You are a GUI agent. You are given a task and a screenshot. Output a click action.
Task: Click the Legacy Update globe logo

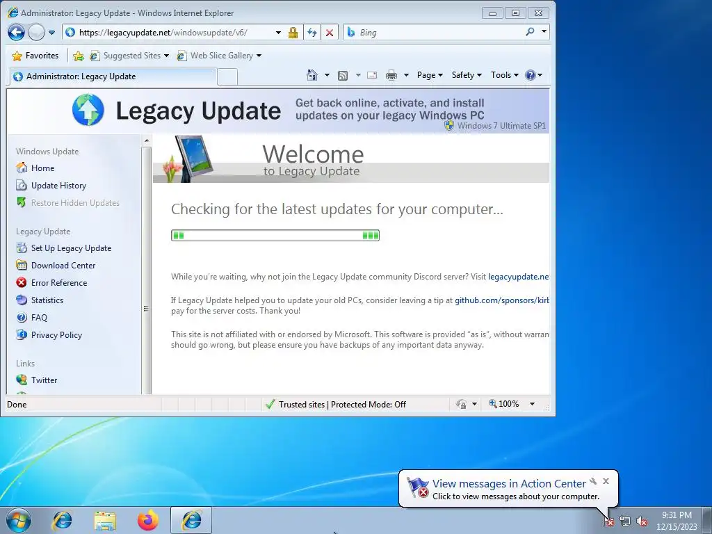coord(88,110)
